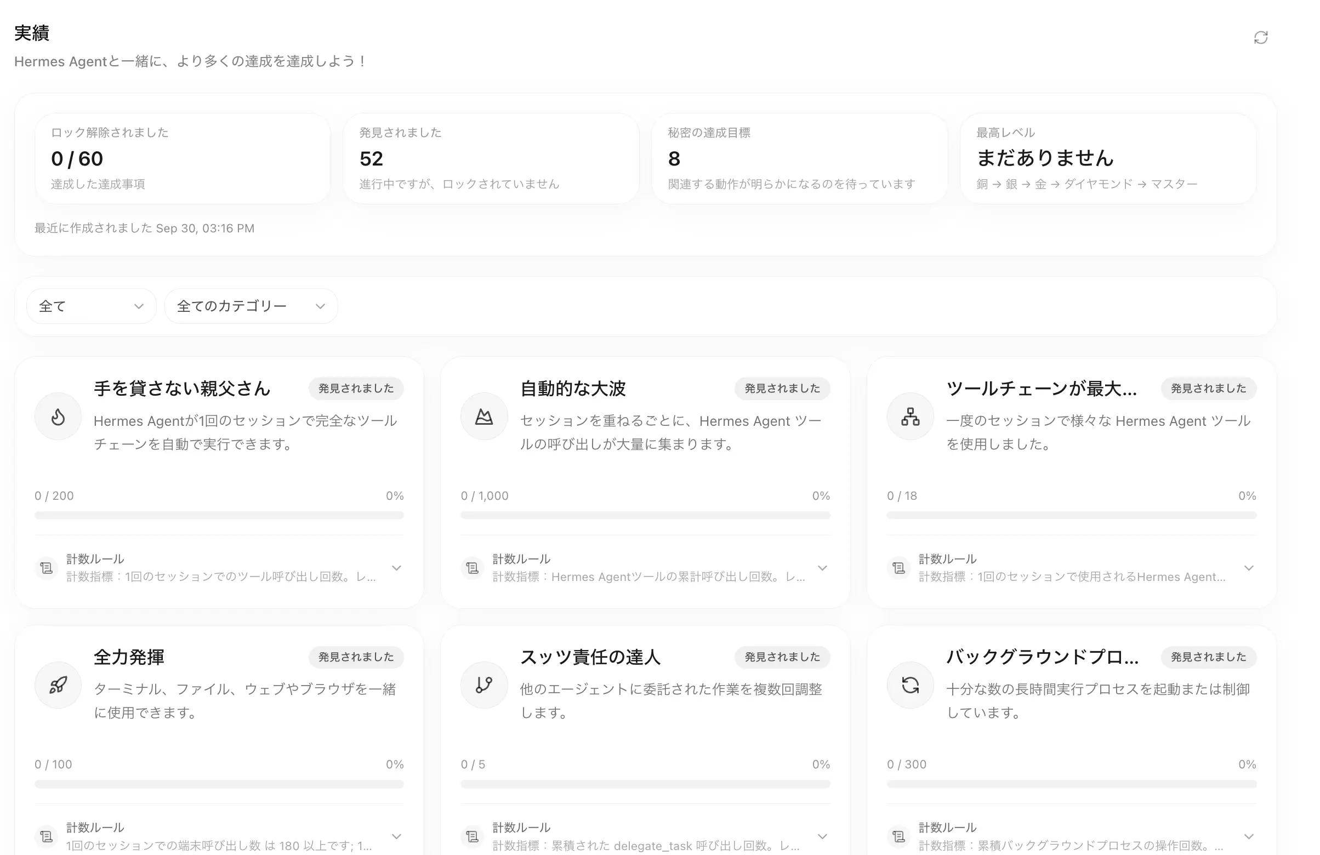1320x855 pixels.
Task: Click the 実績 page heading
Action: tap(32, 33)
